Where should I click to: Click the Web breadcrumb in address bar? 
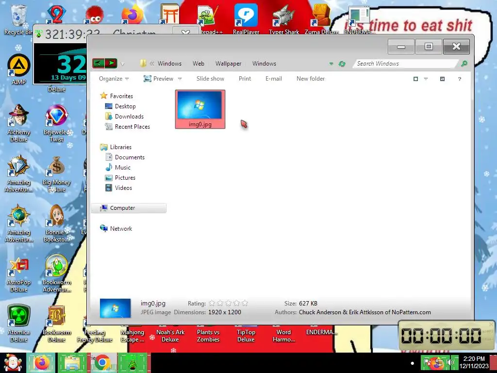coord(199,64)
